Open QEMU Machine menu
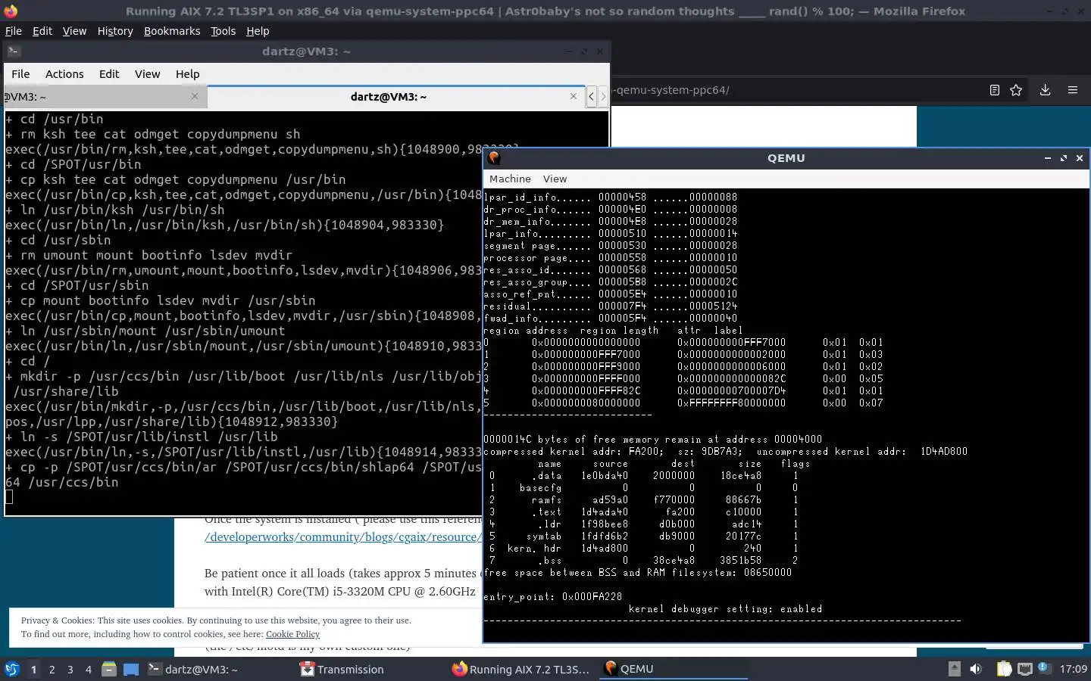Viewport: 1091px width, 681px height. 510,179
